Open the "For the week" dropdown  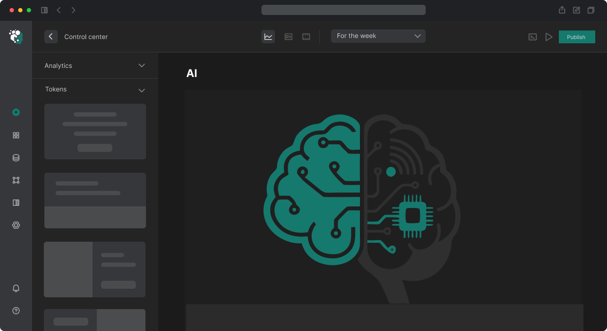(x=378, y=36)
